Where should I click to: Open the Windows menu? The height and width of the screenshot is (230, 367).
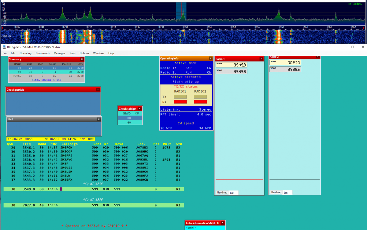99,53
